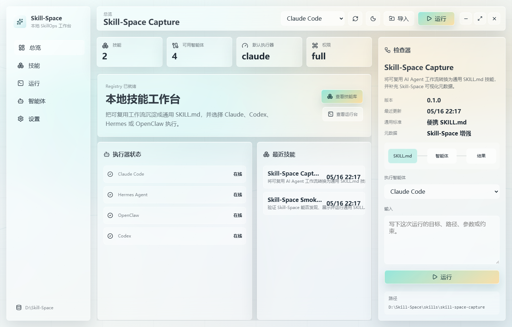This screenshot has height=327, width=512.
Task: Select the OpenClaw executor row
Action: coord(175,215)
